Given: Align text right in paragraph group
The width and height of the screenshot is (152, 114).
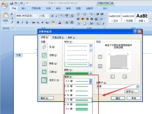Looking at the screenshot, I should (87, 19).
